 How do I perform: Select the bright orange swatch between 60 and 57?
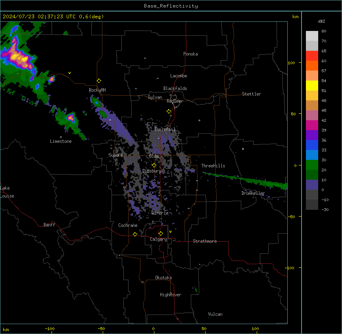point(312,66)
